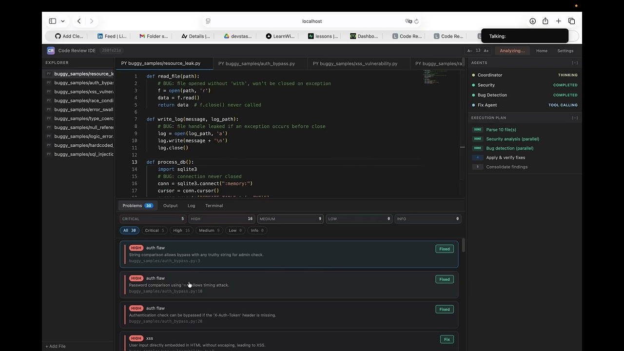Open a new tab with plus icon
This screenshot has width=624, height=351.
559,21
